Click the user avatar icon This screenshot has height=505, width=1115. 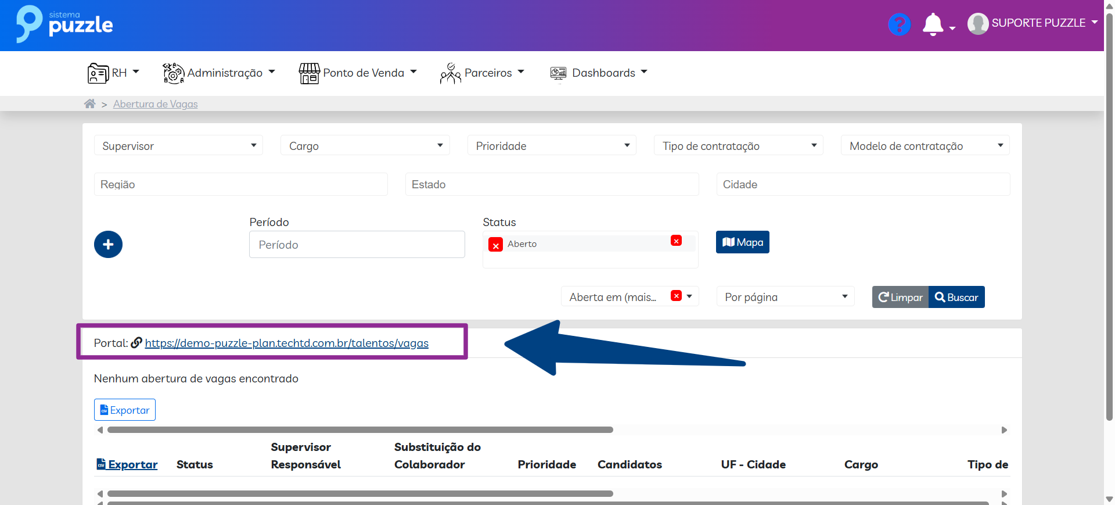click(x=978, y=24)
